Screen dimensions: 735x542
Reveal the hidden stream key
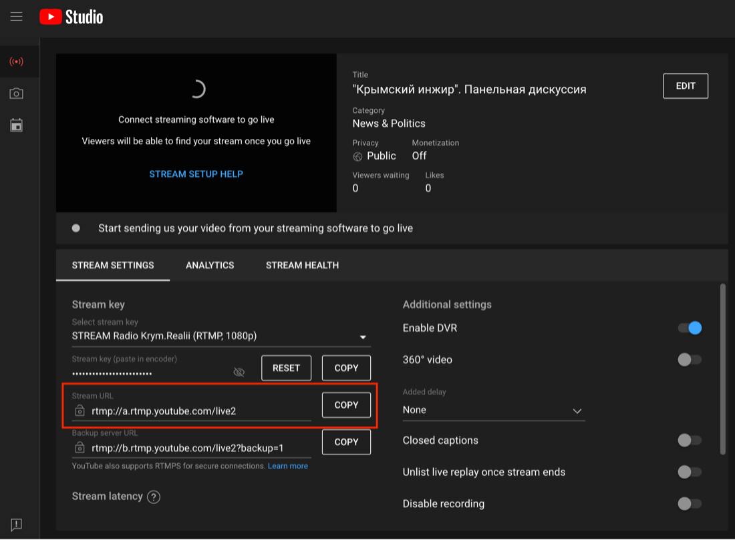[239, 372]
